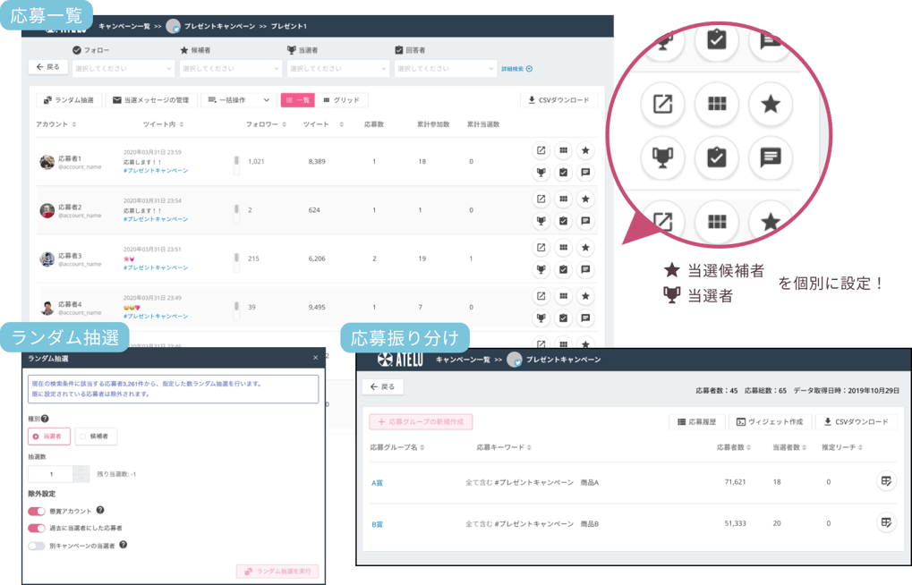Click the ATELU logo in 応募振り分け window

[x=400, y=360]
